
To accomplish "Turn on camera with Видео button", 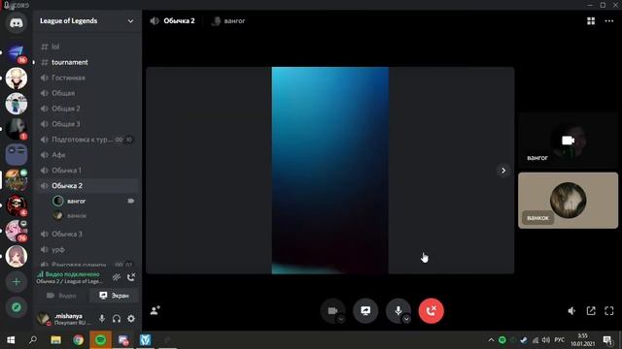I will tap(61, 296).
